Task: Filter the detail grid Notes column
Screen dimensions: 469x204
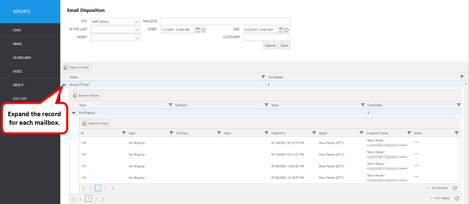Action: pos(456,133)
